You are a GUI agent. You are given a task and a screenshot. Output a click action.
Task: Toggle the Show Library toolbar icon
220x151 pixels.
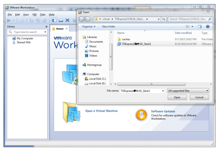[x=54, y=21]
